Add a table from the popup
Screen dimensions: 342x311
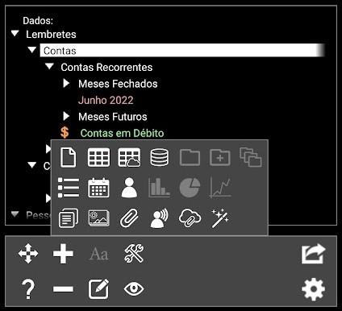(98, 157)
